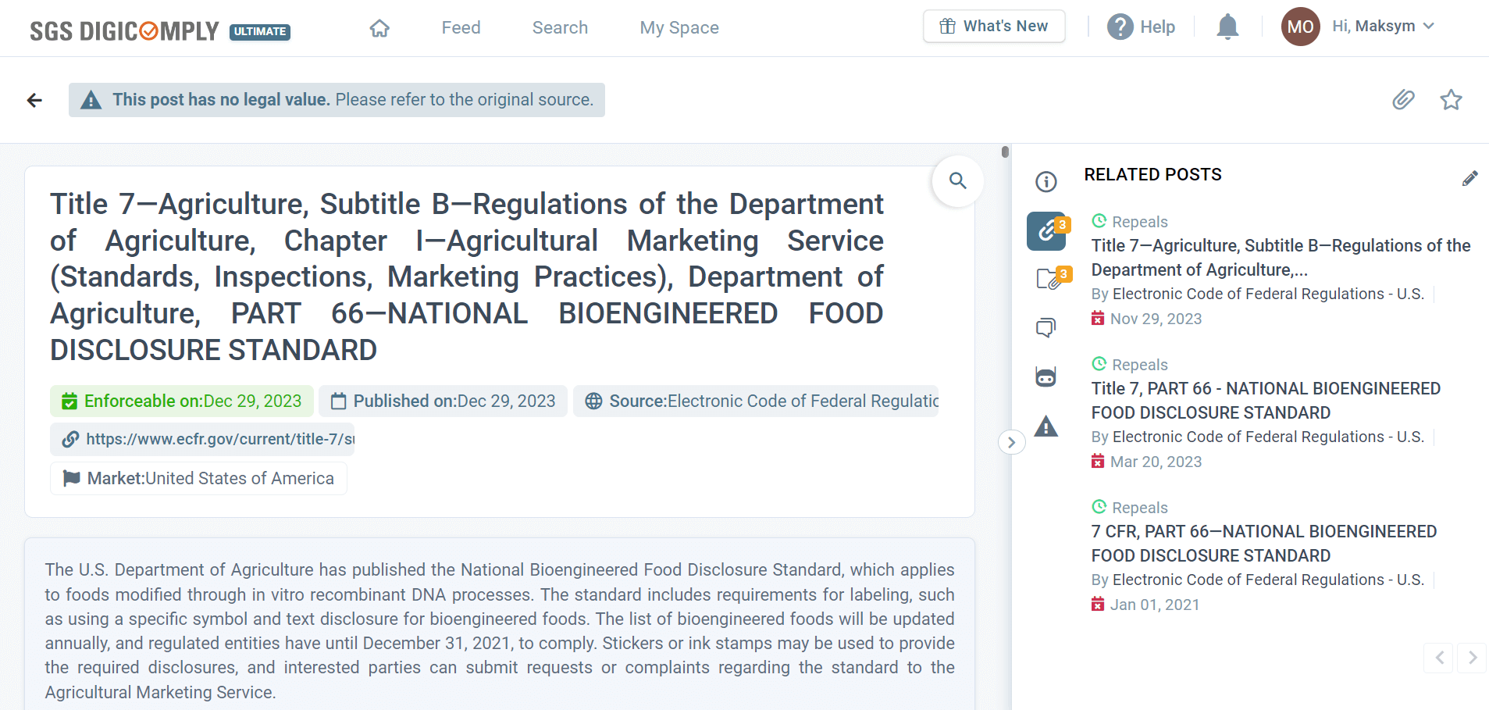The width and height of the screenshot is (1489, 710).
Task: Open the My Space section
Action: 679,27
